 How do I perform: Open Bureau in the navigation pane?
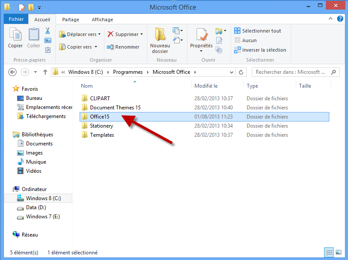click(34, 98)
